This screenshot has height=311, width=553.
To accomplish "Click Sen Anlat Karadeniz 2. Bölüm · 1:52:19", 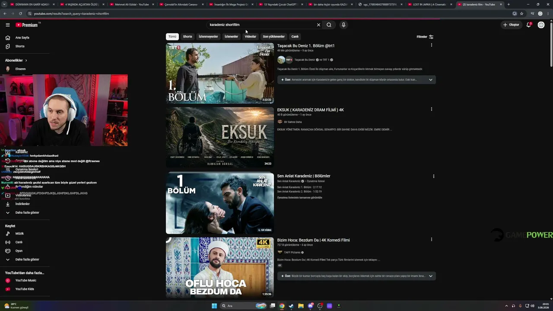I will 299,191.
